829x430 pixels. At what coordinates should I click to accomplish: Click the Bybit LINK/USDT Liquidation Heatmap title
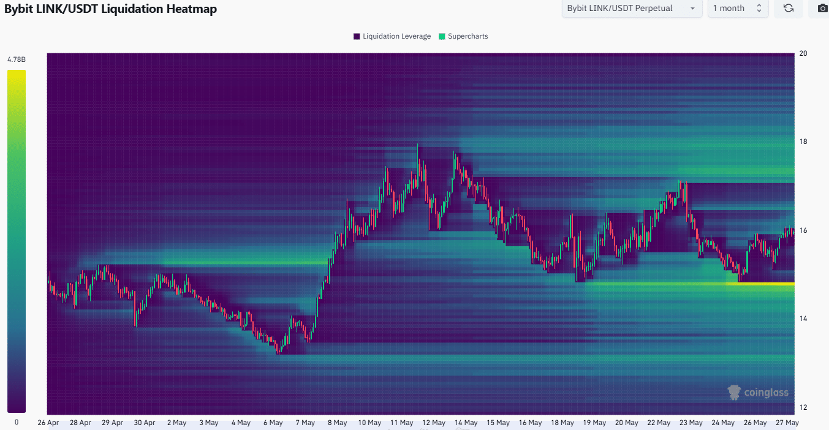click(x=111, y=9)
